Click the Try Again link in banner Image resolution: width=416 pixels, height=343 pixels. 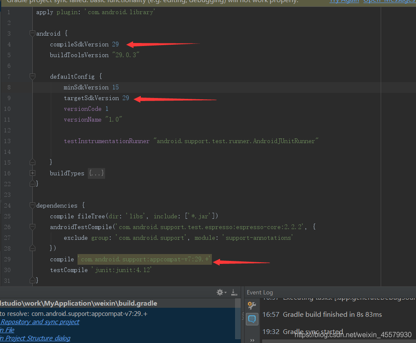(x=344, y=1)
